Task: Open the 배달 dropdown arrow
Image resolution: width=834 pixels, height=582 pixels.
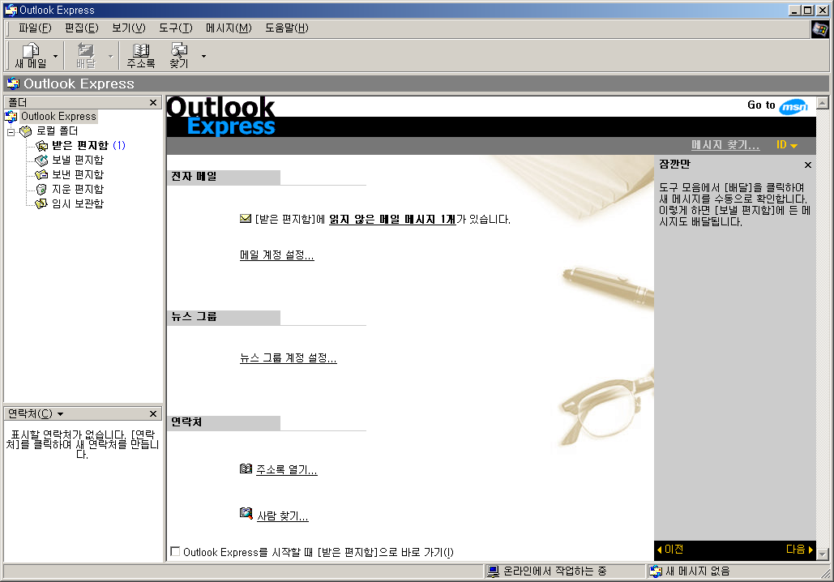Action: pos(110,56)
